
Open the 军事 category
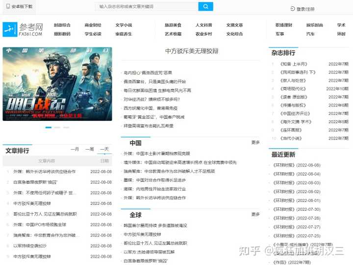coord(279,34)
